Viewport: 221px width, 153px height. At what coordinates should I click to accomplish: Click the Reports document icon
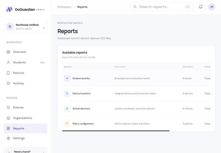pyautogui.click(x=8, y=128)
